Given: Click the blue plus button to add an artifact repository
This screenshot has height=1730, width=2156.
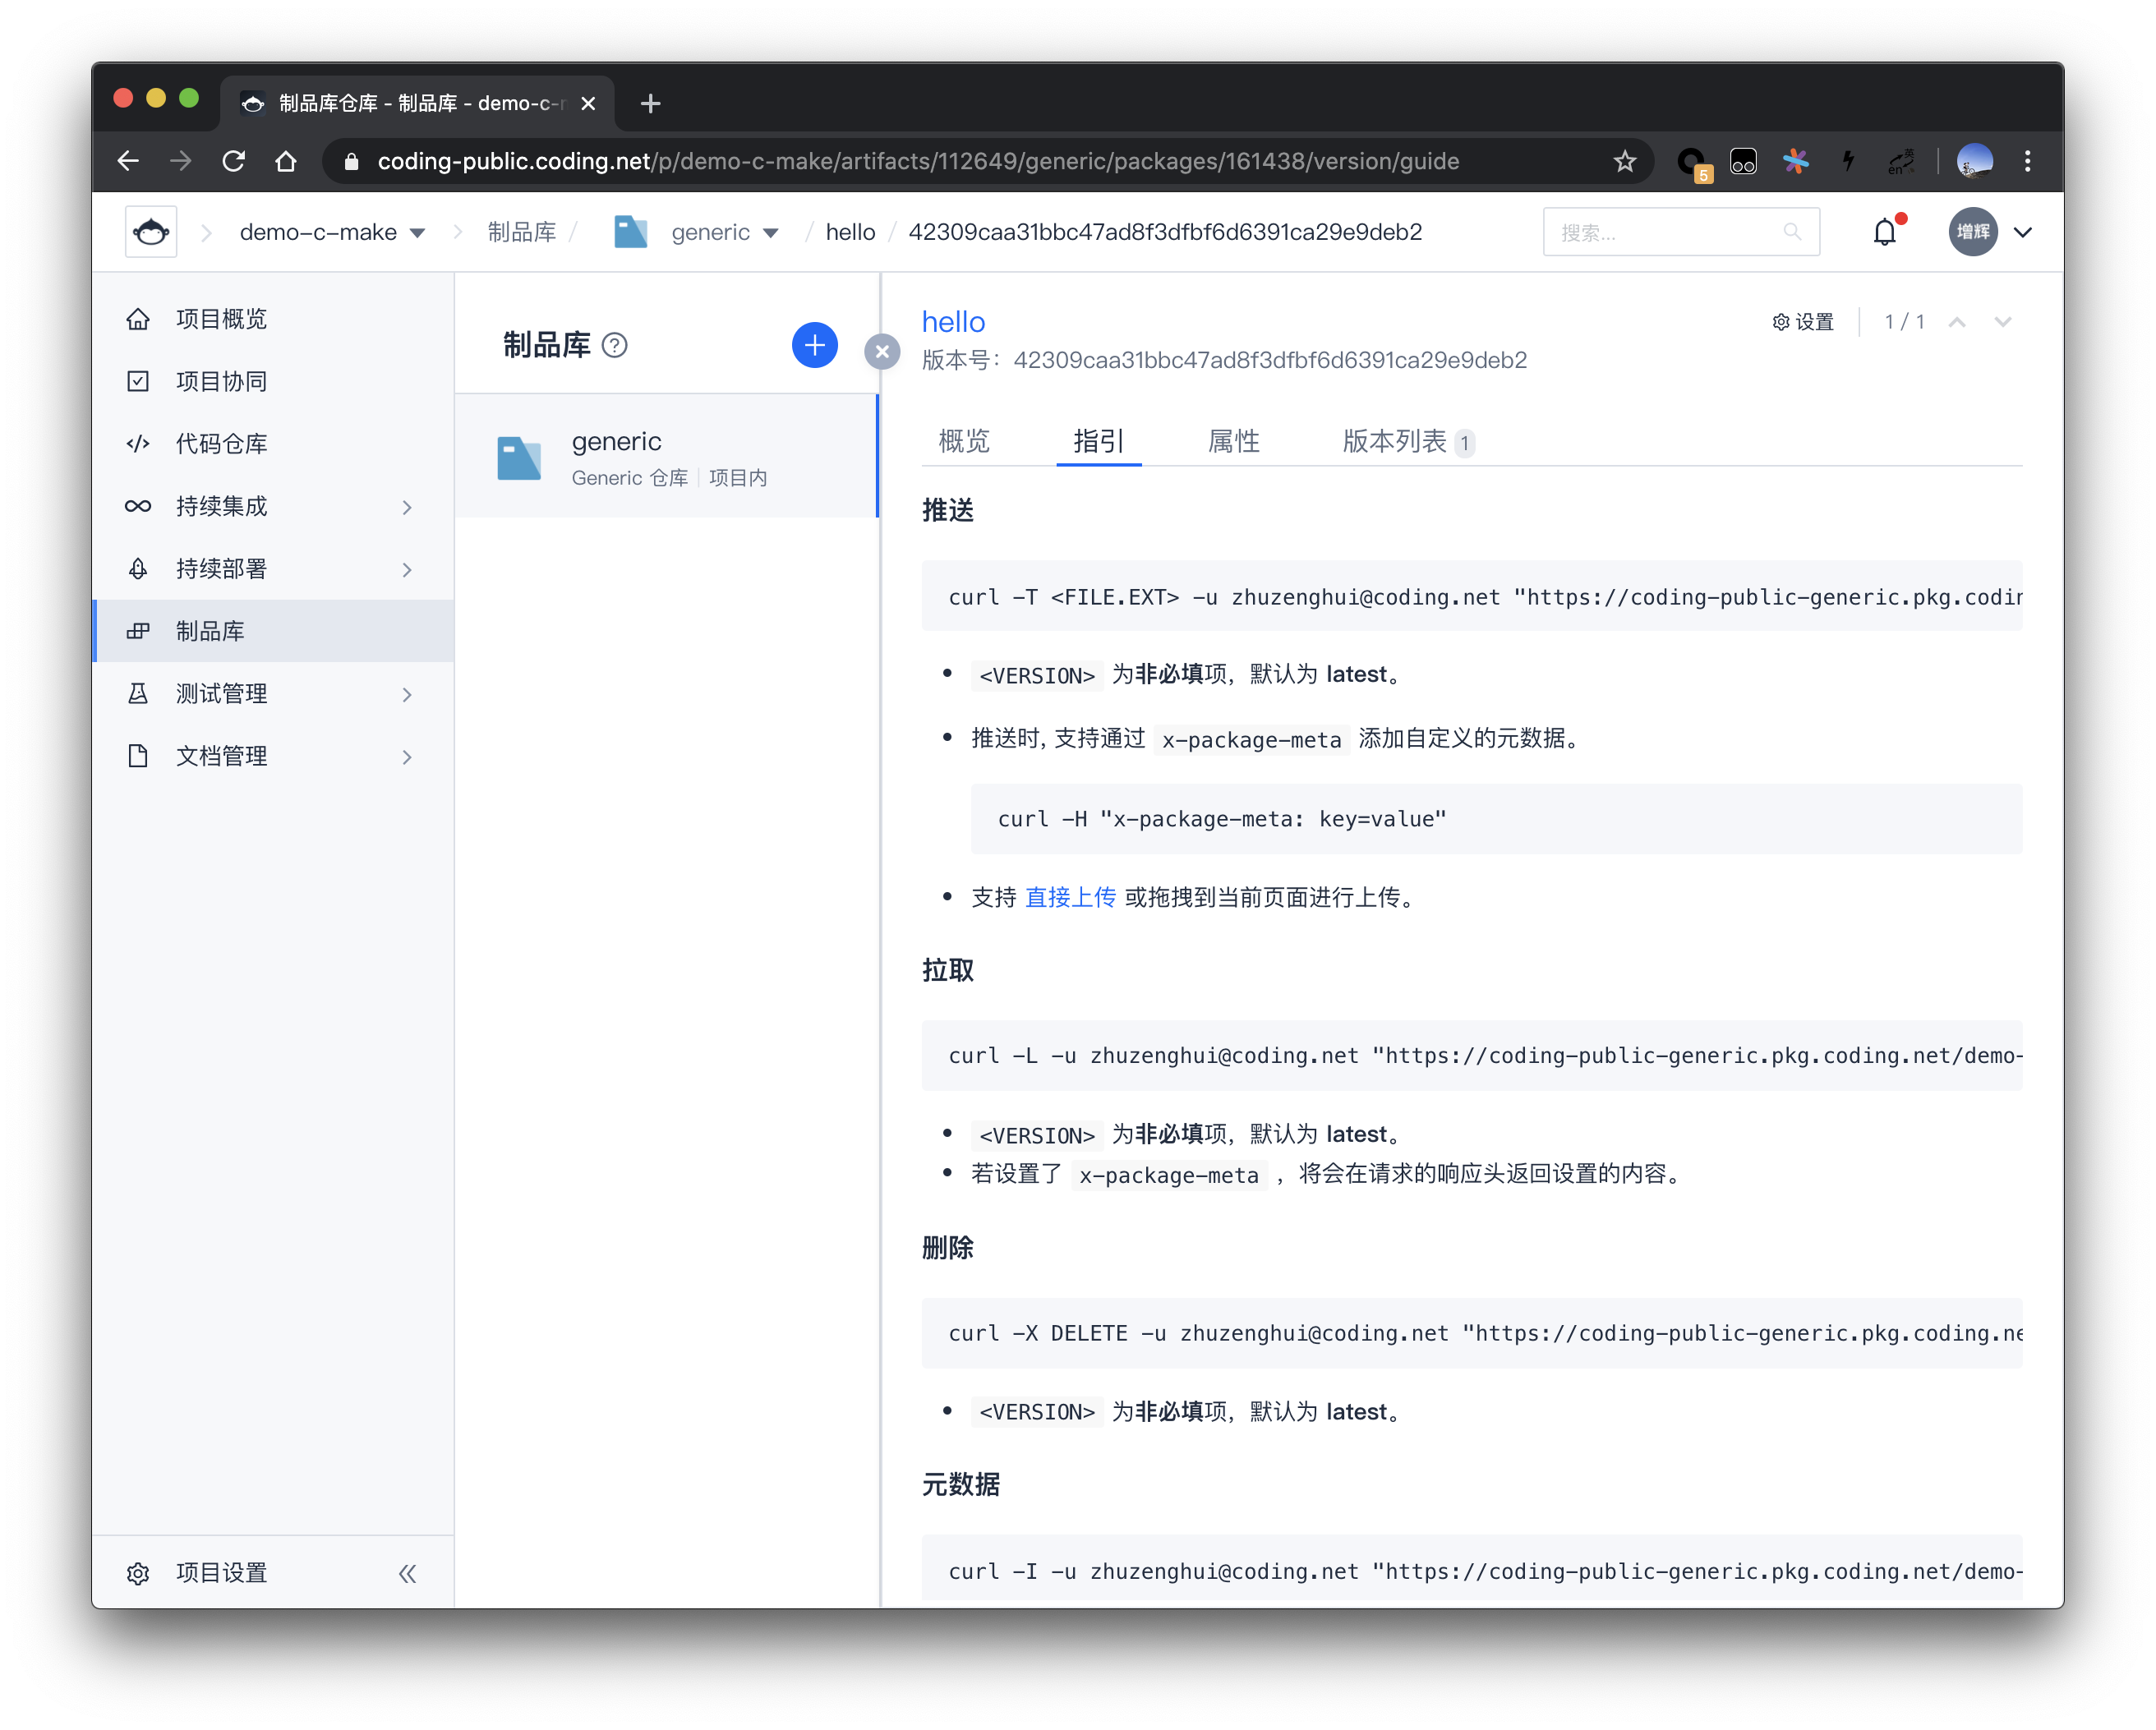Looking at the screenshot, I should (814, 345).
